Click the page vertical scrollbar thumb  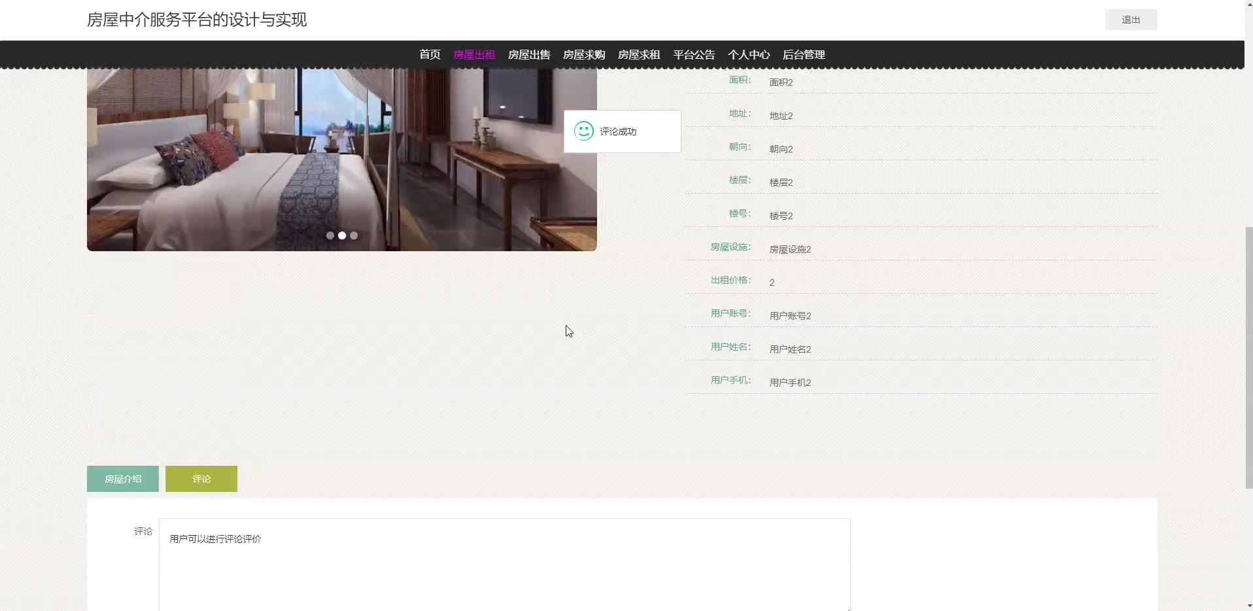[x=1248, y=357]
